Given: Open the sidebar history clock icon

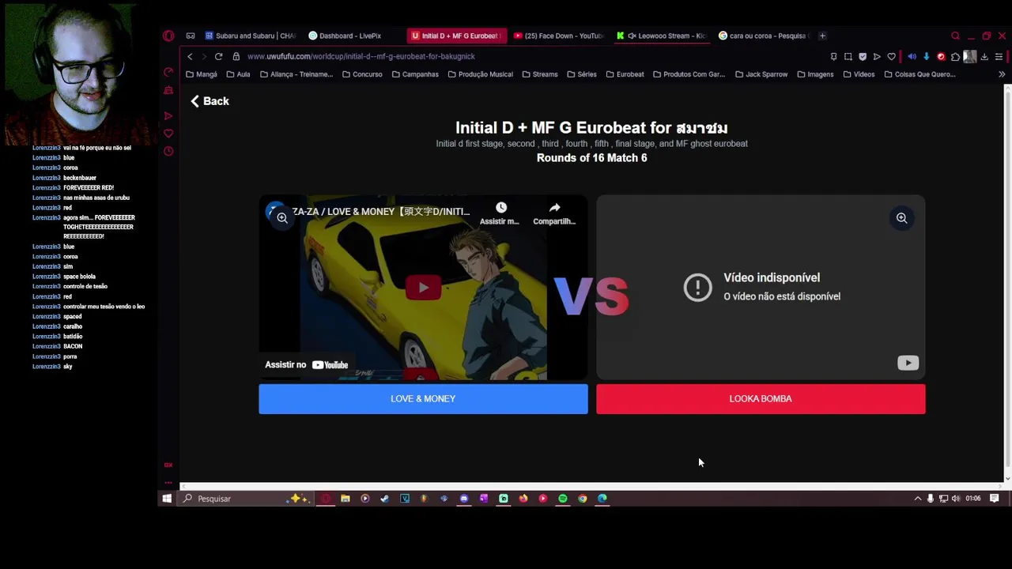Looking at the screenshot, I should [x=168, y=151].
